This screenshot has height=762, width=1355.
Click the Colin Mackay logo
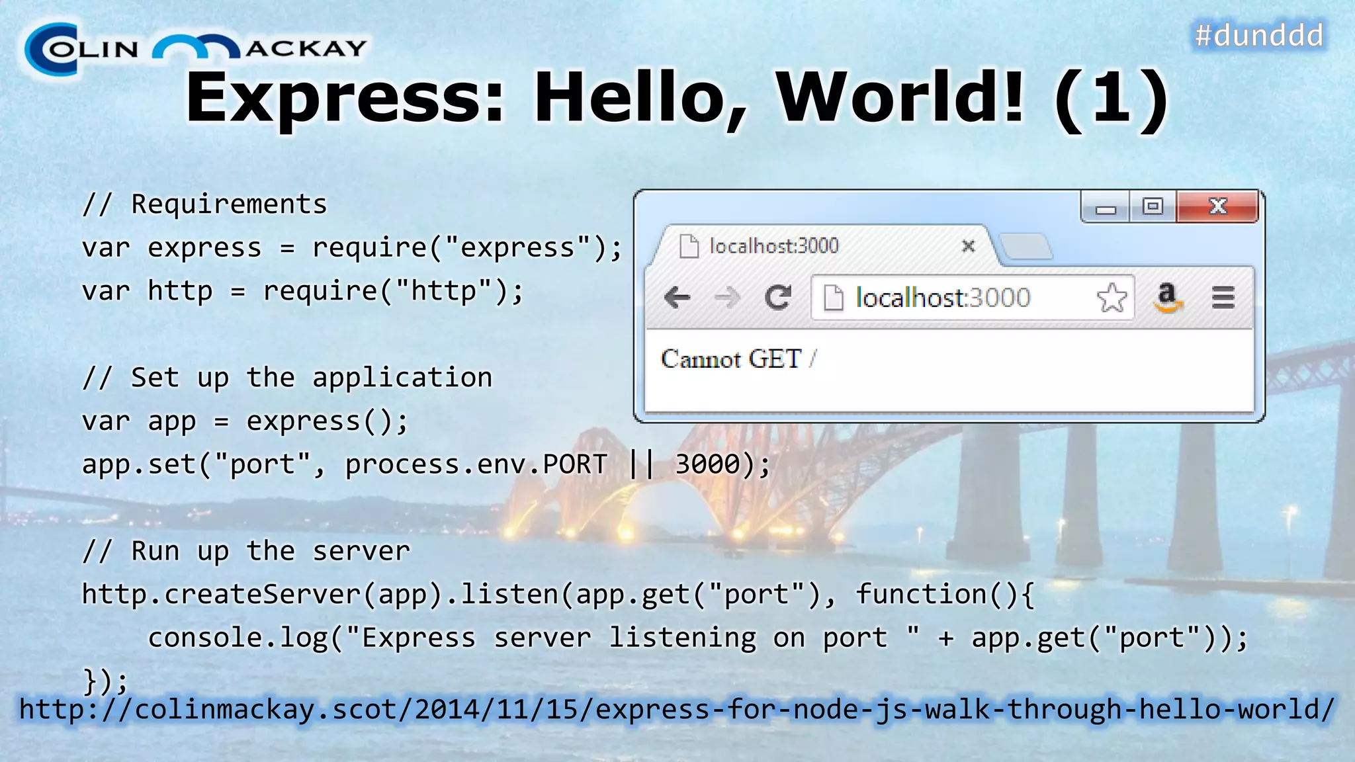195,48
